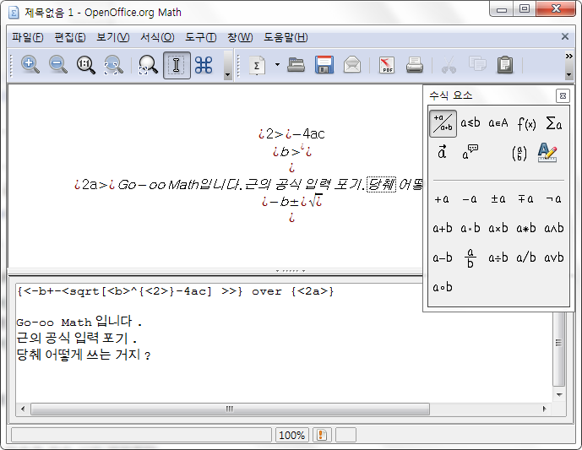
Task: Expand the hidden toolbar buttons chevron
Action: coord(568,56)
